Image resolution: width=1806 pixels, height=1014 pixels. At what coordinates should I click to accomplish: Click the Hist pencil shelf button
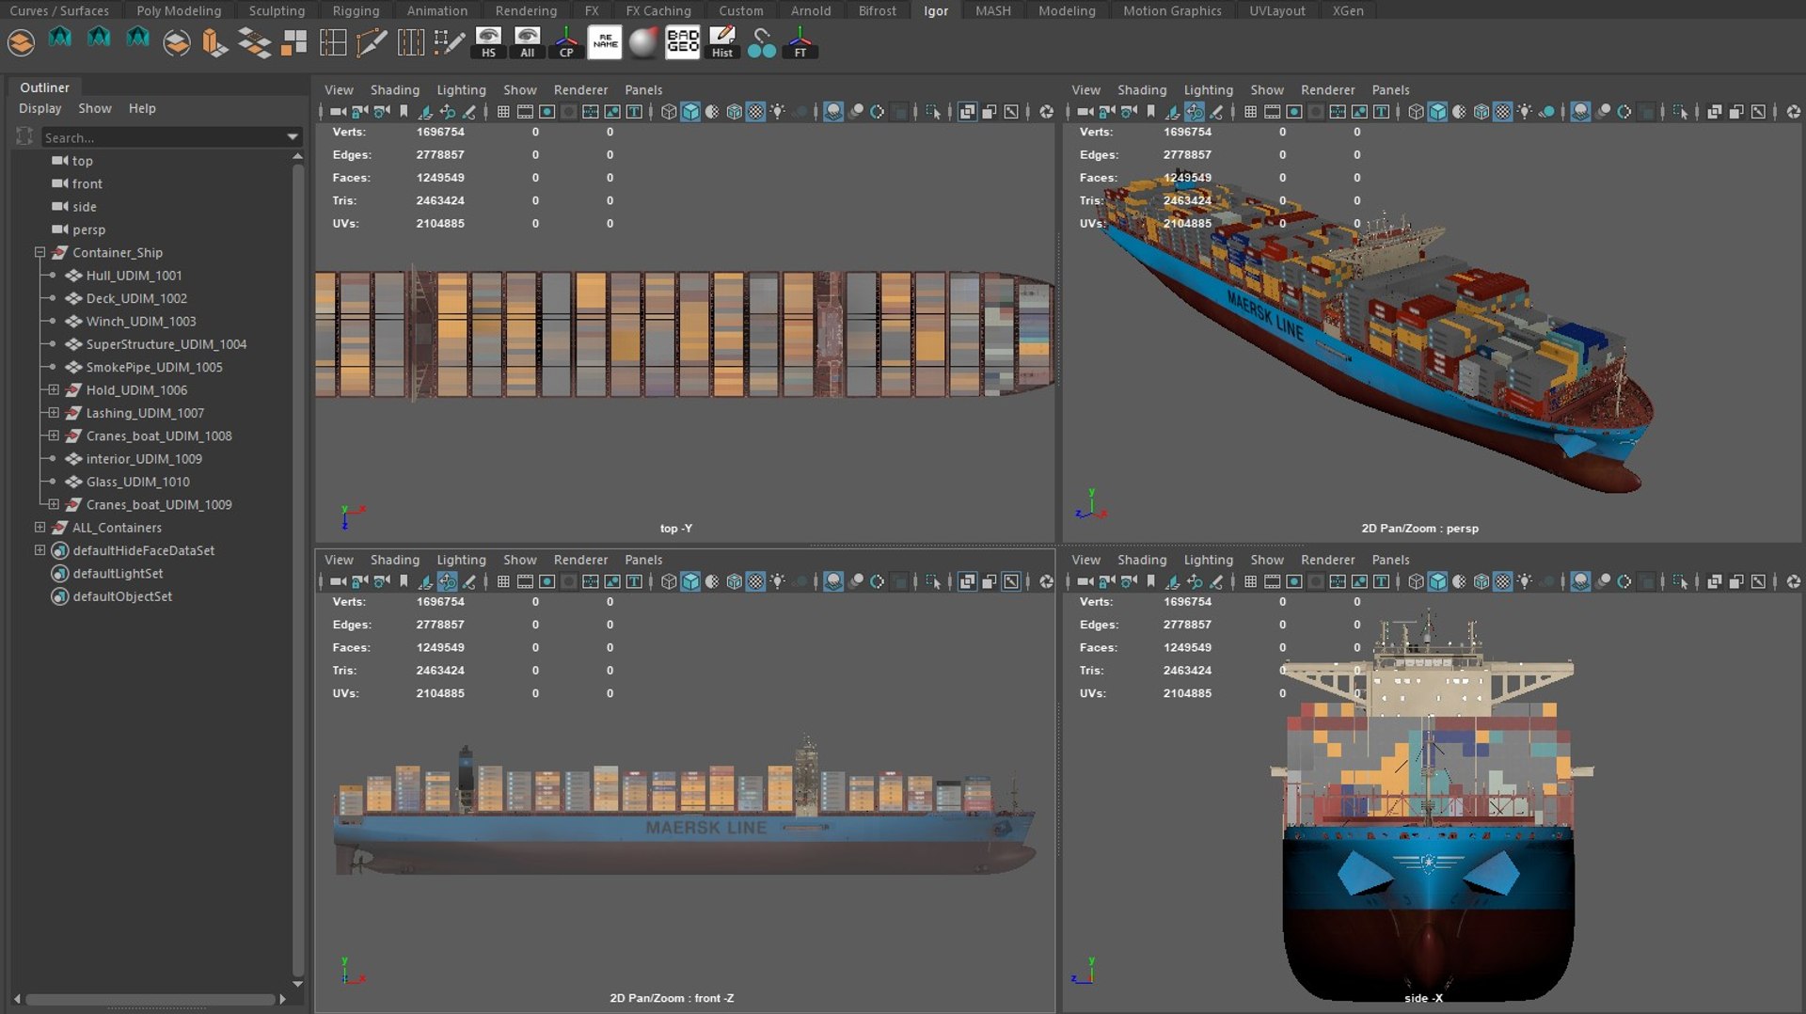pos(722,43)
